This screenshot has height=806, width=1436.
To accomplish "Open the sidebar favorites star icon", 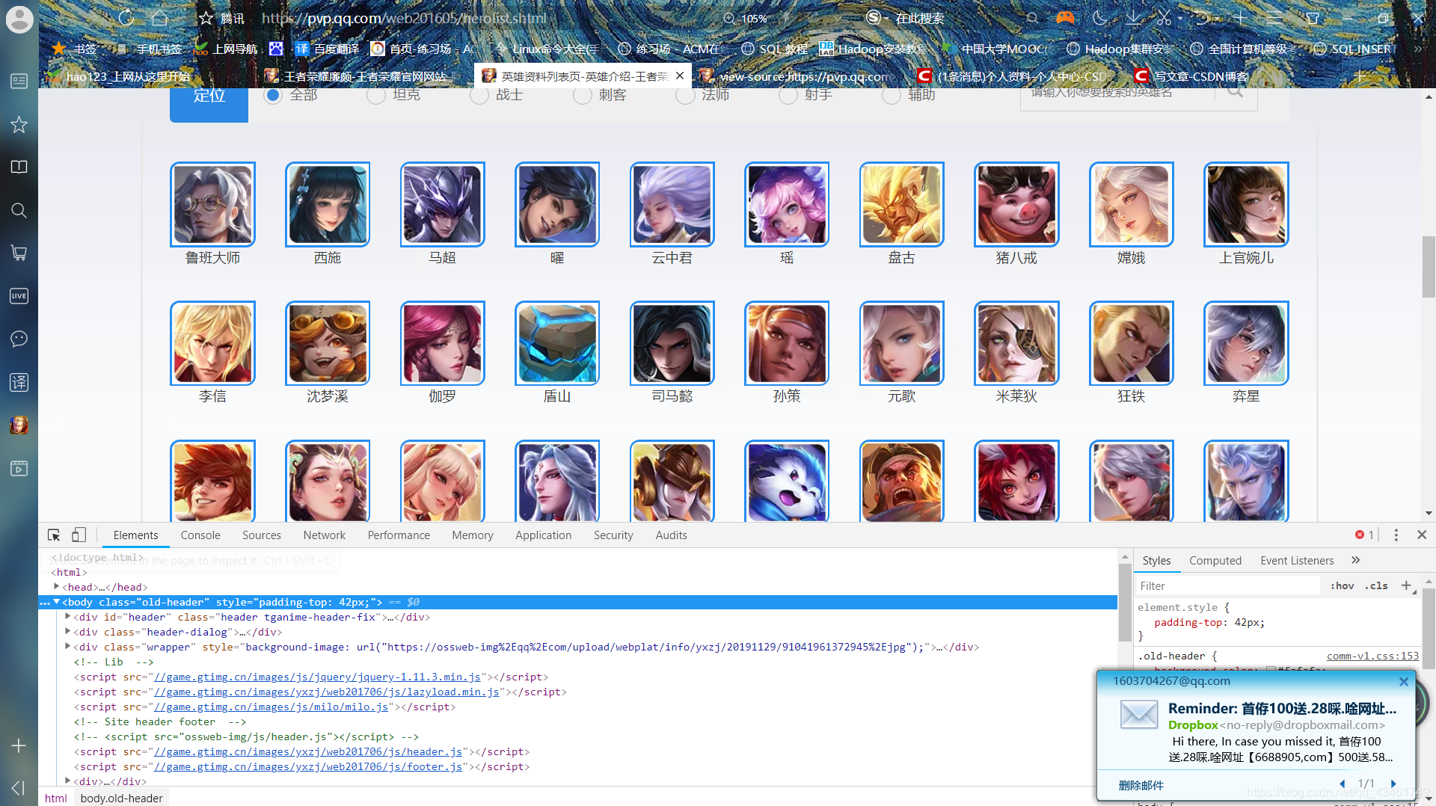I will pyautogui.click(x=19, y=124).
